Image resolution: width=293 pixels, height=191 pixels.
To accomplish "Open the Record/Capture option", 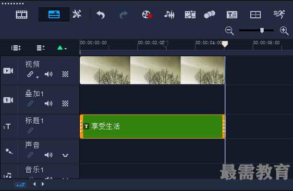I will (147, 14).
